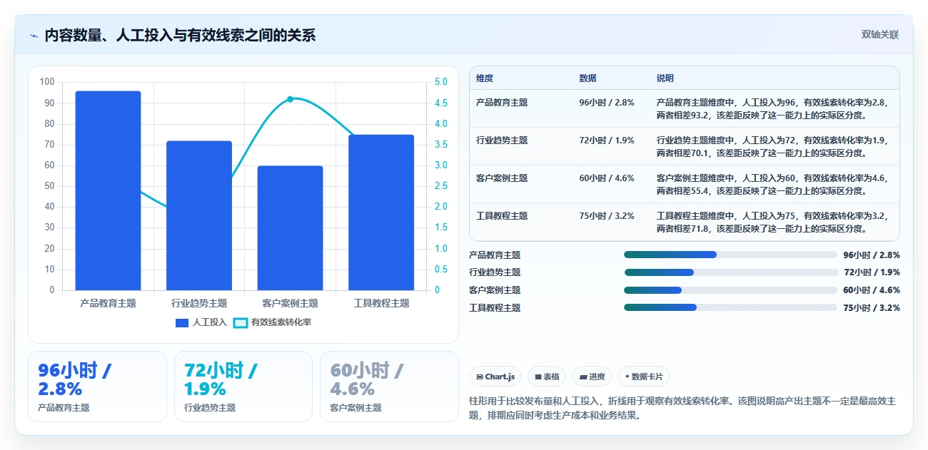Click the 数据卡片 tag chip
Image resolution: width=928 pixels, height=450 pixels.
coord(644,377)
